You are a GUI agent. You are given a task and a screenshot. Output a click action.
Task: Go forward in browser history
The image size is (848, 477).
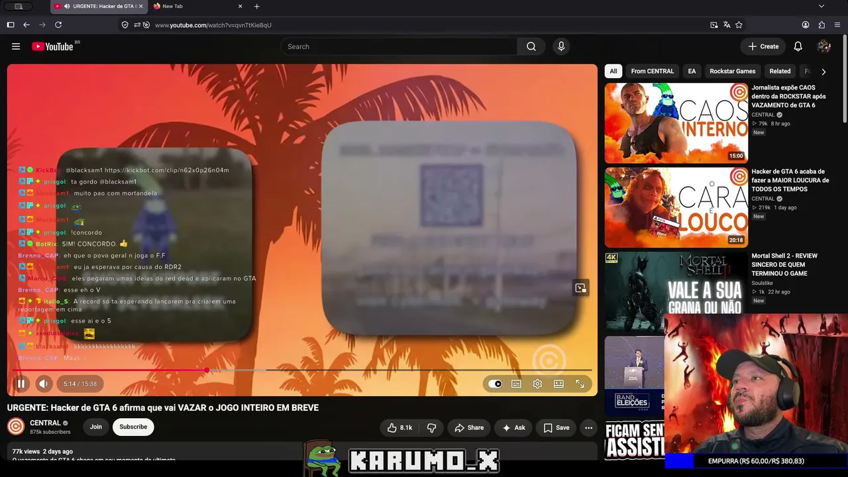[42, 25]
